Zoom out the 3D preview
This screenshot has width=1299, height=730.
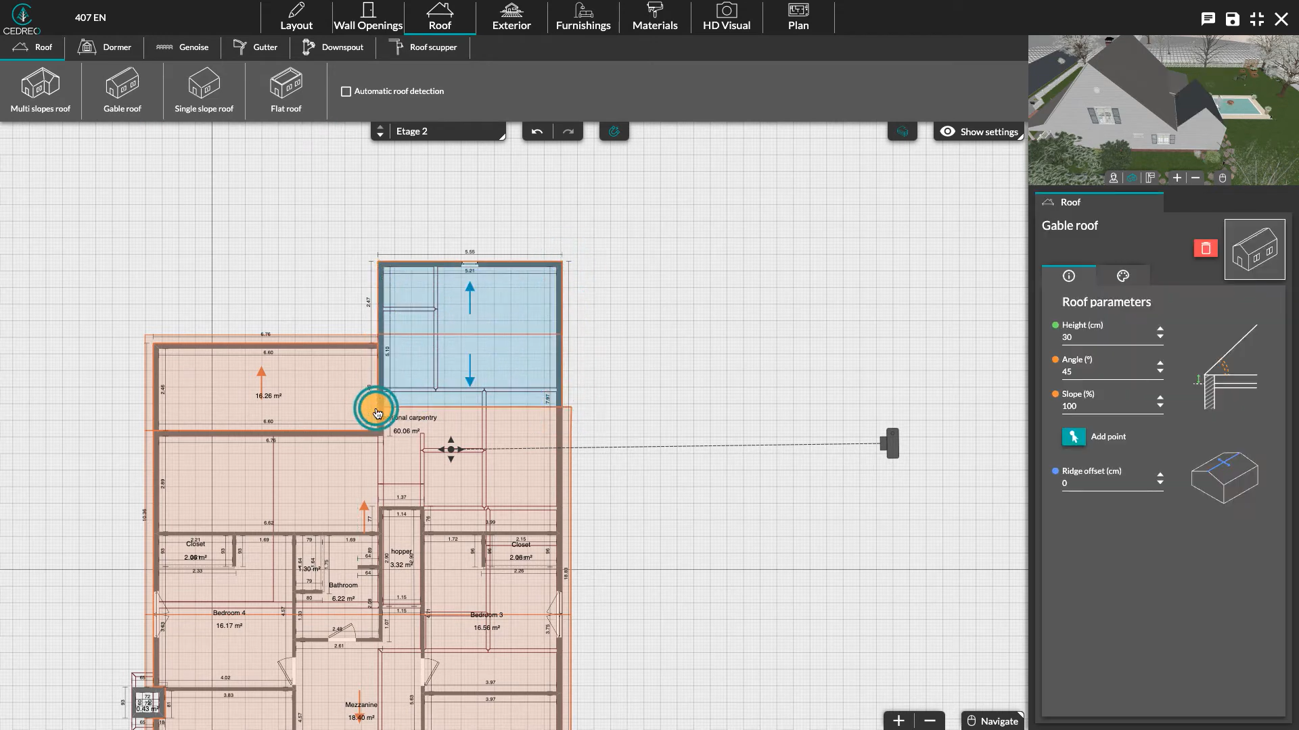pos(1195,178)
